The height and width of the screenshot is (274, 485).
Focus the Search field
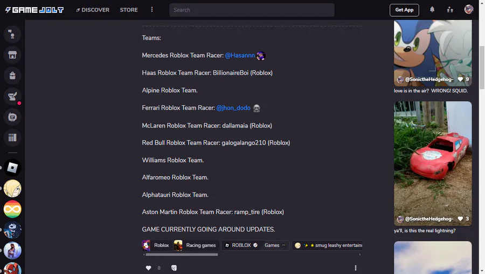click(252, 10)
